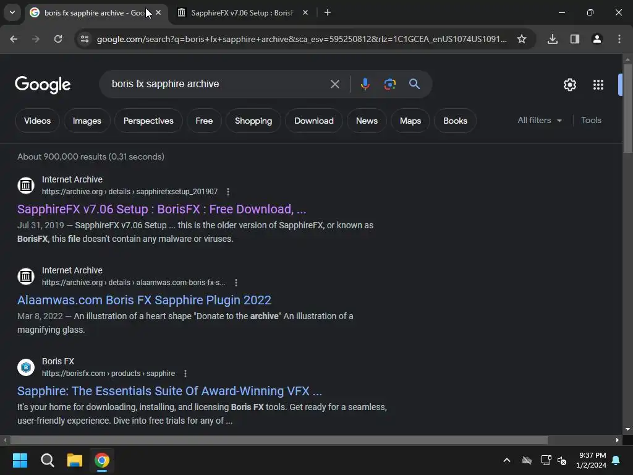Open Chrome three-dot menu
The height and width of the screenshot is (475, 633).
coord(619,39)
